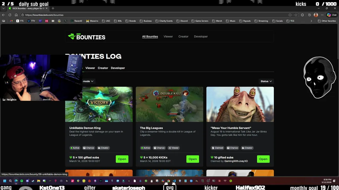Click the Creator tag on Unkillable Demon King
The height and width of the screenshot is (190, 339).
point(103,148)
